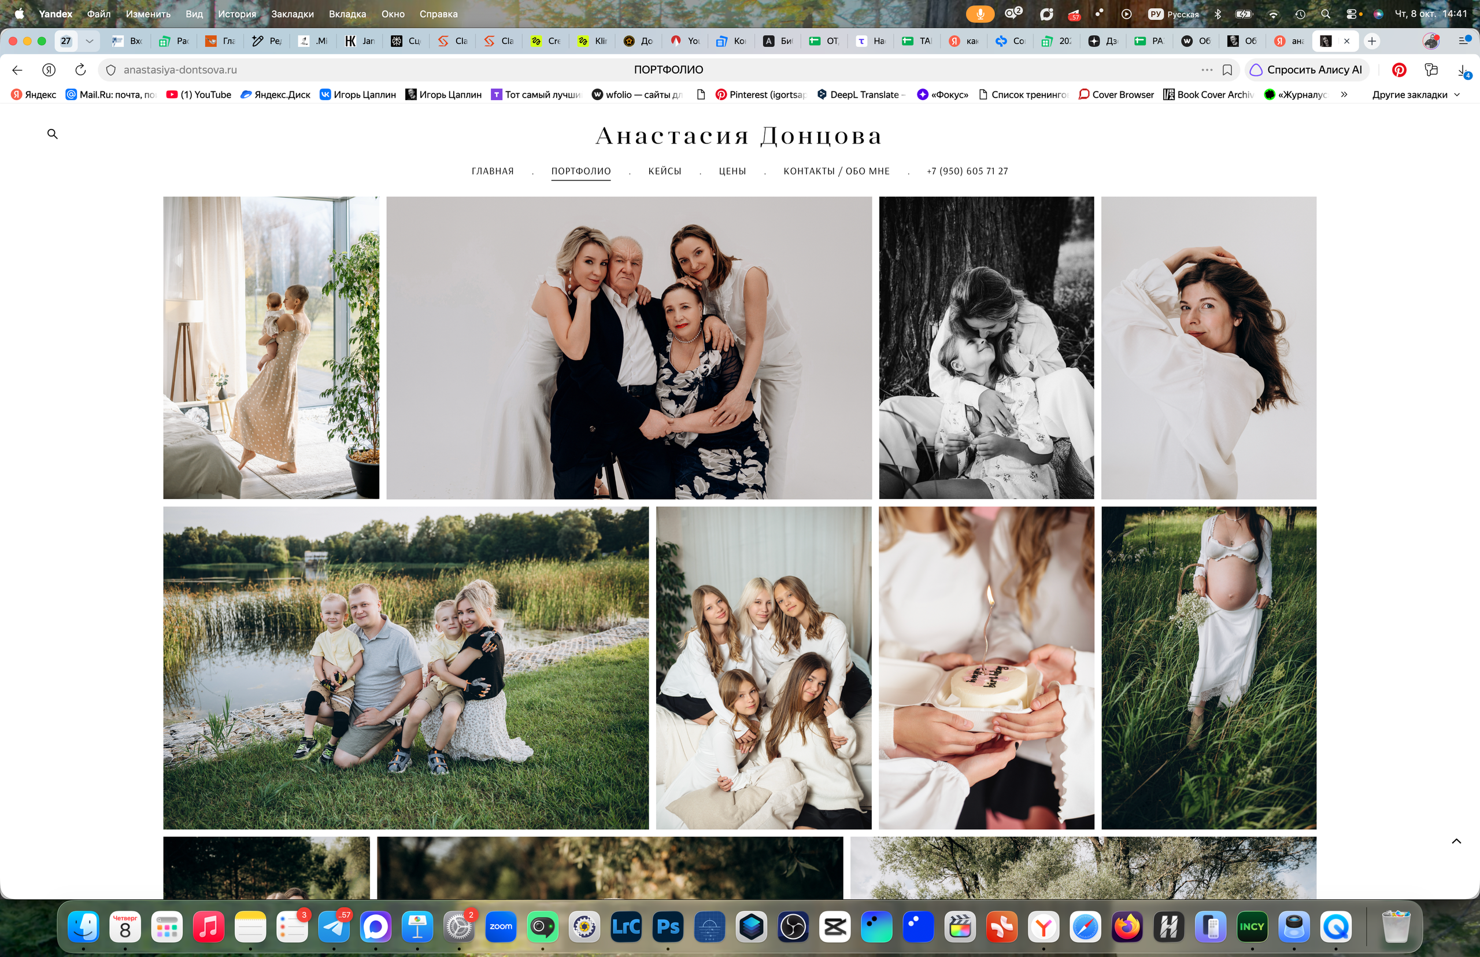Click the Спросить Алису AI button
Viewport: 1480px width, 957px height.
1307,69
